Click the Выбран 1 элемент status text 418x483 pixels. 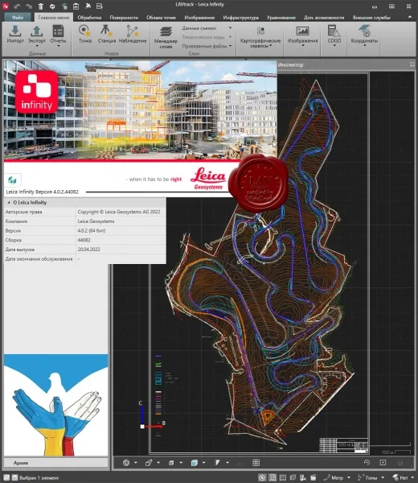click(x=39, y=477)
